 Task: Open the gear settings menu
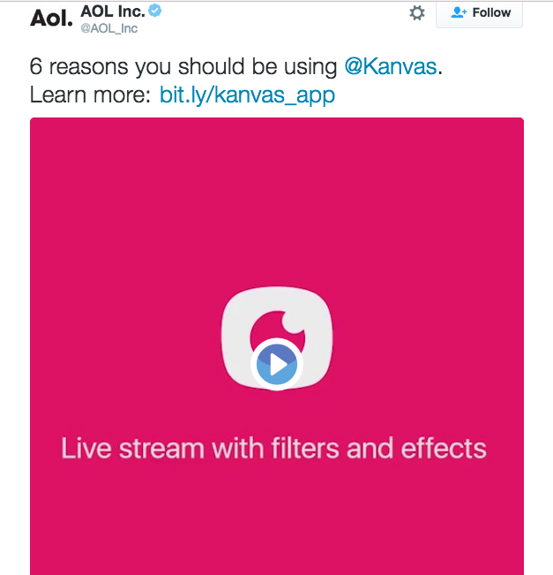(417, 13)
